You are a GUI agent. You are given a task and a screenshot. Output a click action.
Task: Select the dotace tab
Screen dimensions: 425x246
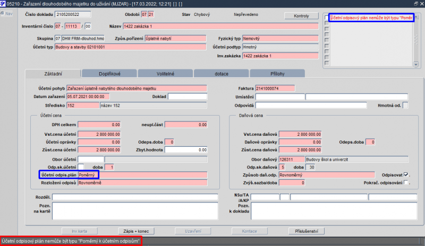coord(221,74)
